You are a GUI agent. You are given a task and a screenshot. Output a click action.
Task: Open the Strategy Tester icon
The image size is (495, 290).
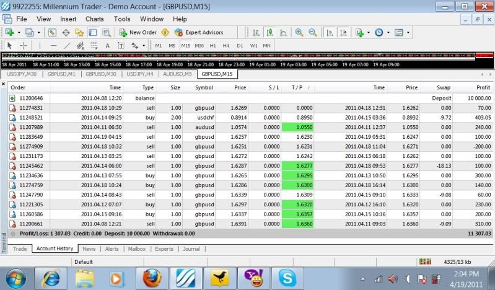pyautogui.click(x=107, y=32)
